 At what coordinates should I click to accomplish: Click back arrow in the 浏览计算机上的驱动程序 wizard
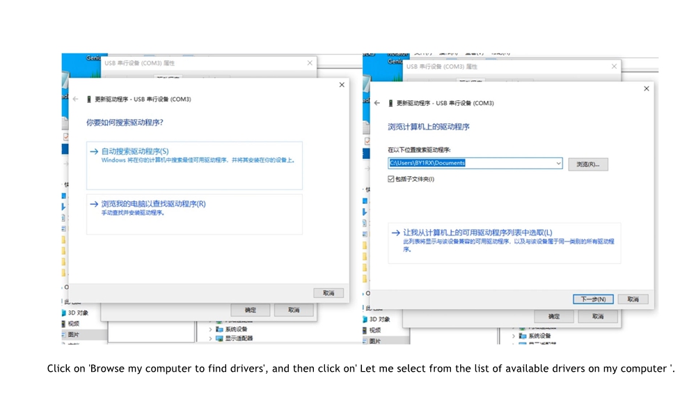[x=377, y=103]
